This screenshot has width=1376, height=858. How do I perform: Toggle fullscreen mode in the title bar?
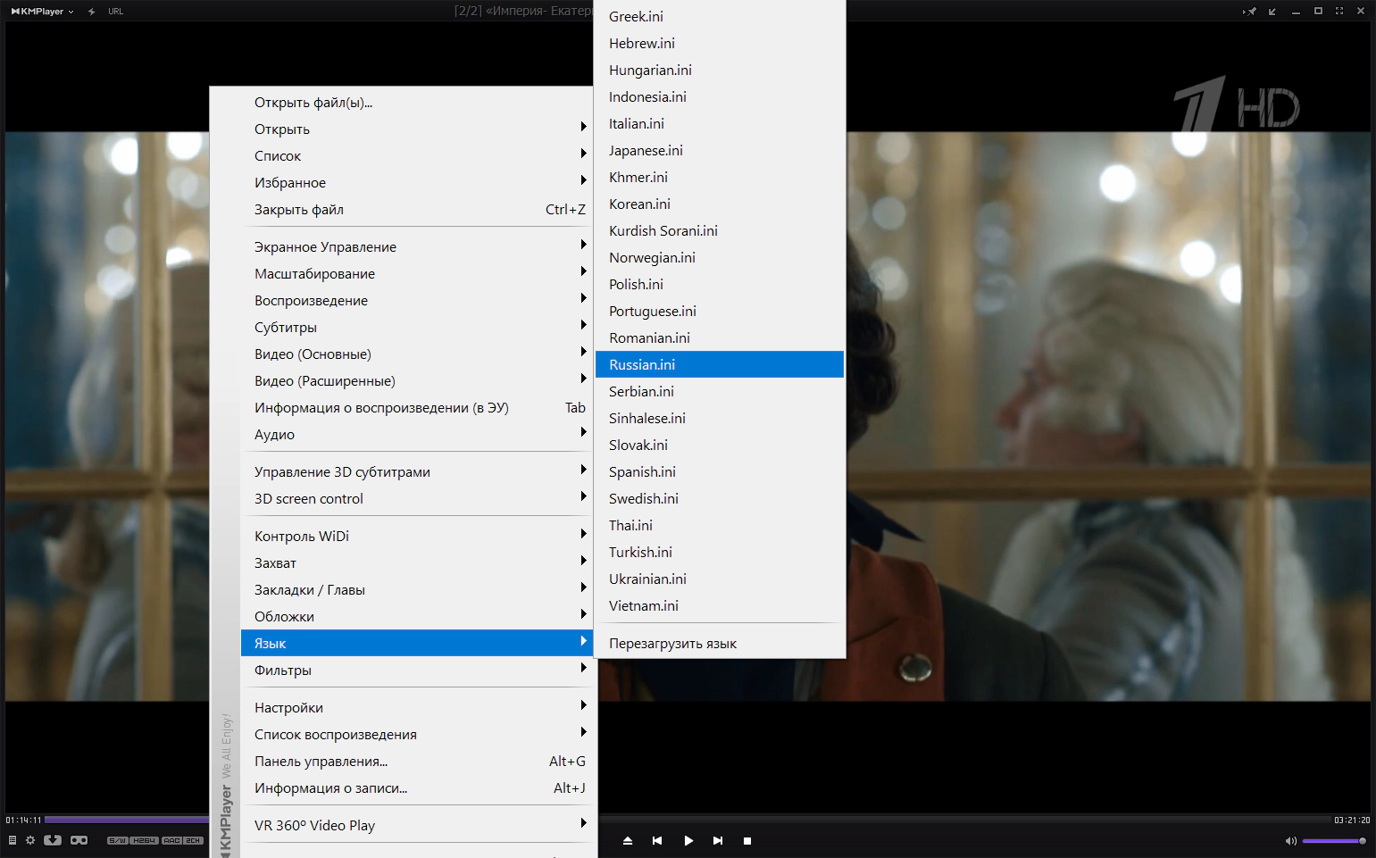(x=1338, y=12)
